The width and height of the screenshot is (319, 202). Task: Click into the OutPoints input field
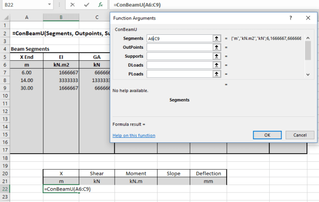click(x=179, y=47)
